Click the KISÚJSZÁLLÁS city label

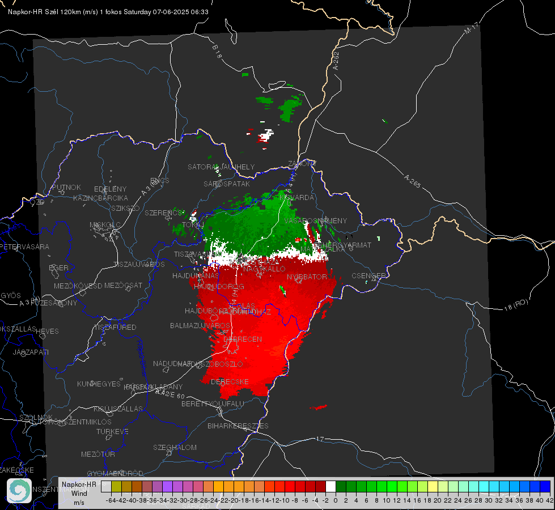click(118, 409)
